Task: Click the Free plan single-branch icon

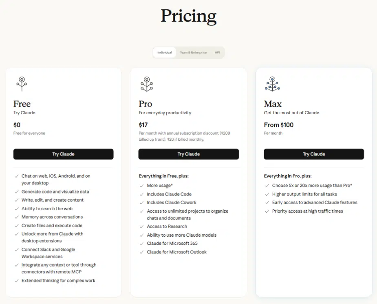Action: tap(22, 84)
